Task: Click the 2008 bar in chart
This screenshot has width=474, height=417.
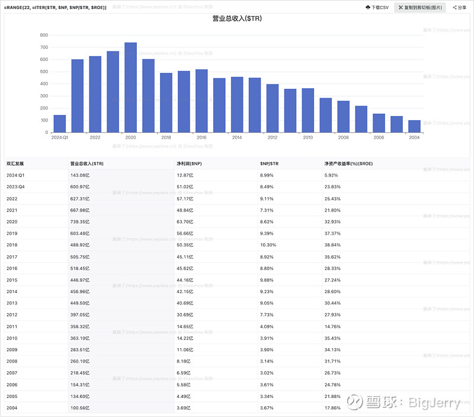Action: click(344, 117)
